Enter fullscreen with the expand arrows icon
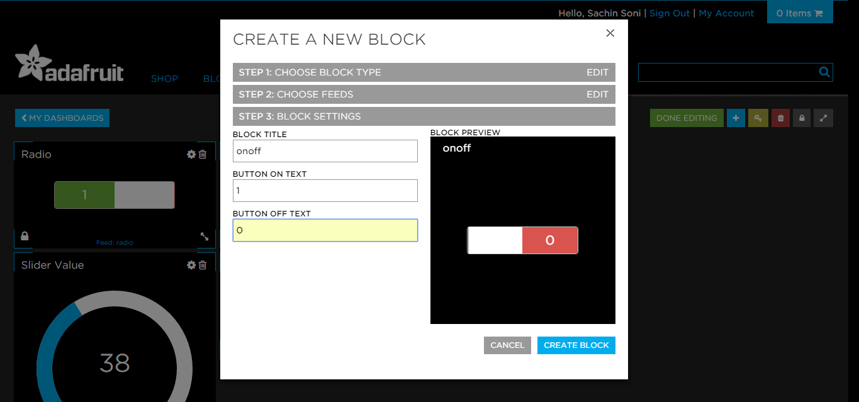The image size is (859, 402). click(x=823, y=118)
